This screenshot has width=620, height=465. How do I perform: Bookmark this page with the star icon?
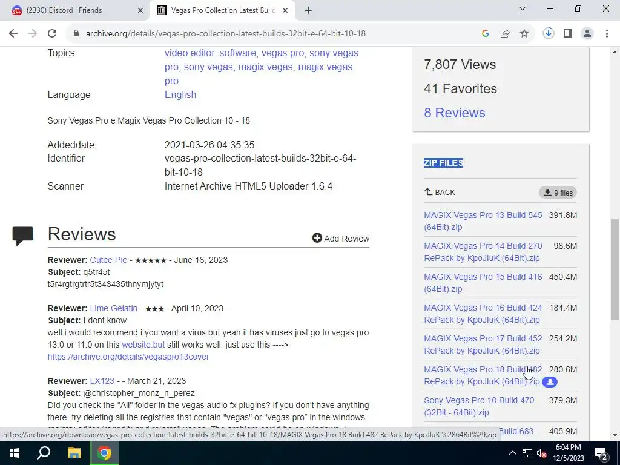[x=524, y=34]
